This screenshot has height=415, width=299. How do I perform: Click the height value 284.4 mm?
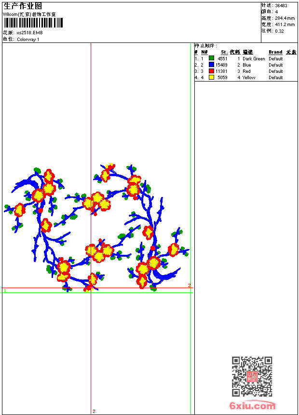coord(285,18)
